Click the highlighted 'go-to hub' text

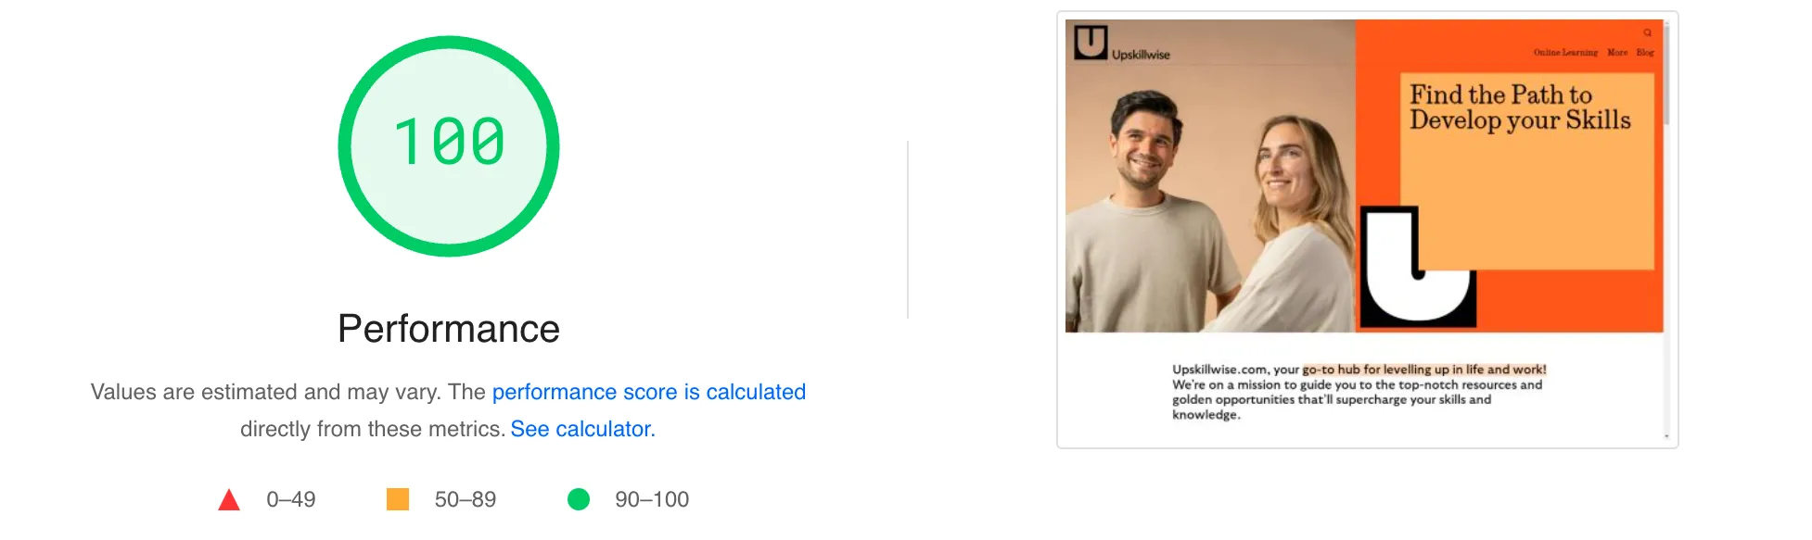pyautogui.click(x=1423, y=370)
